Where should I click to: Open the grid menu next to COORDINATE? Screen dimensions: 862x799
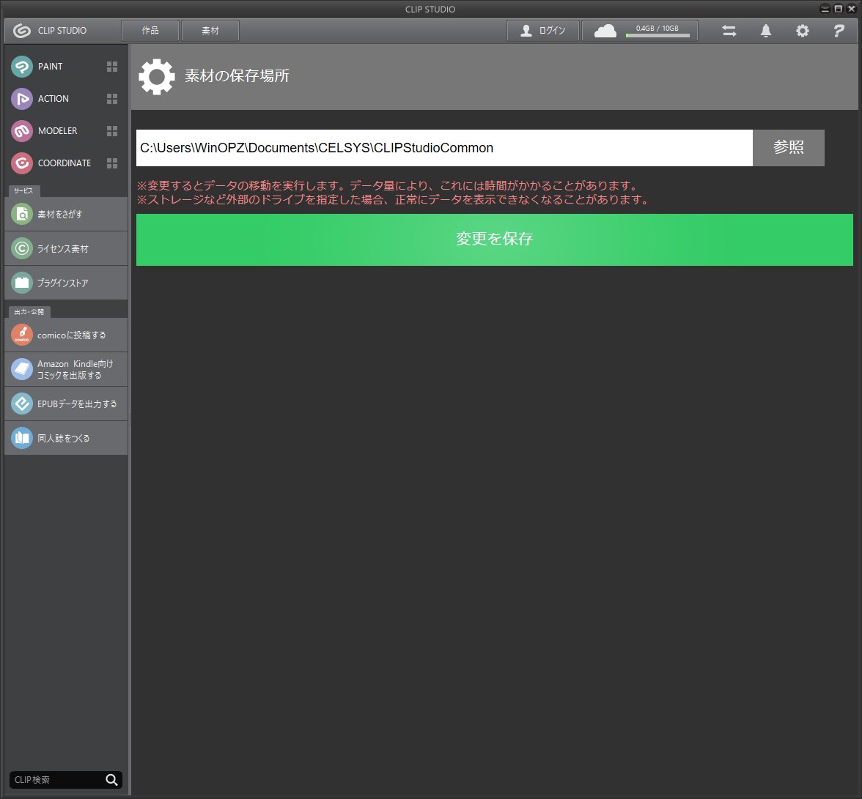tap(112, 163)
